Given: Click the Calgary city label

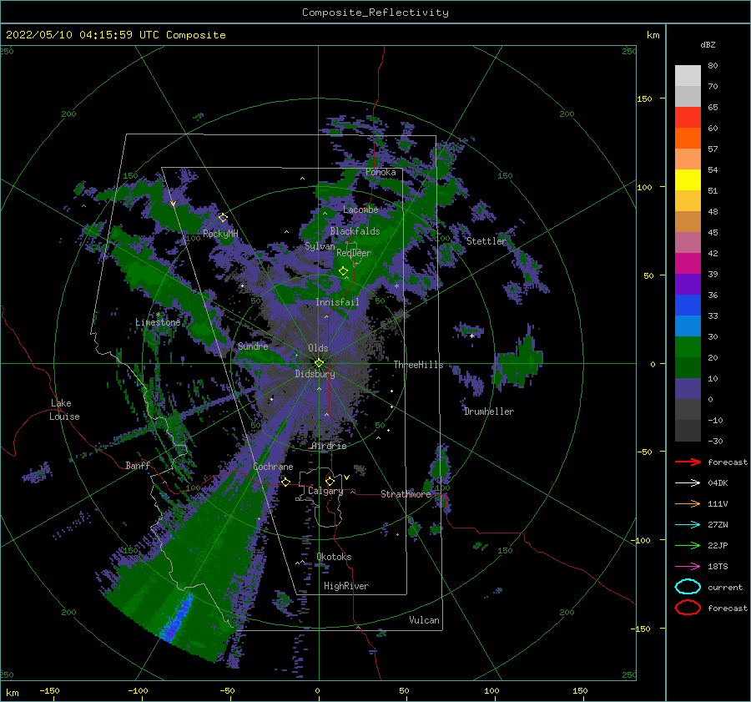Looking at the screenshot, I should 325,491.
